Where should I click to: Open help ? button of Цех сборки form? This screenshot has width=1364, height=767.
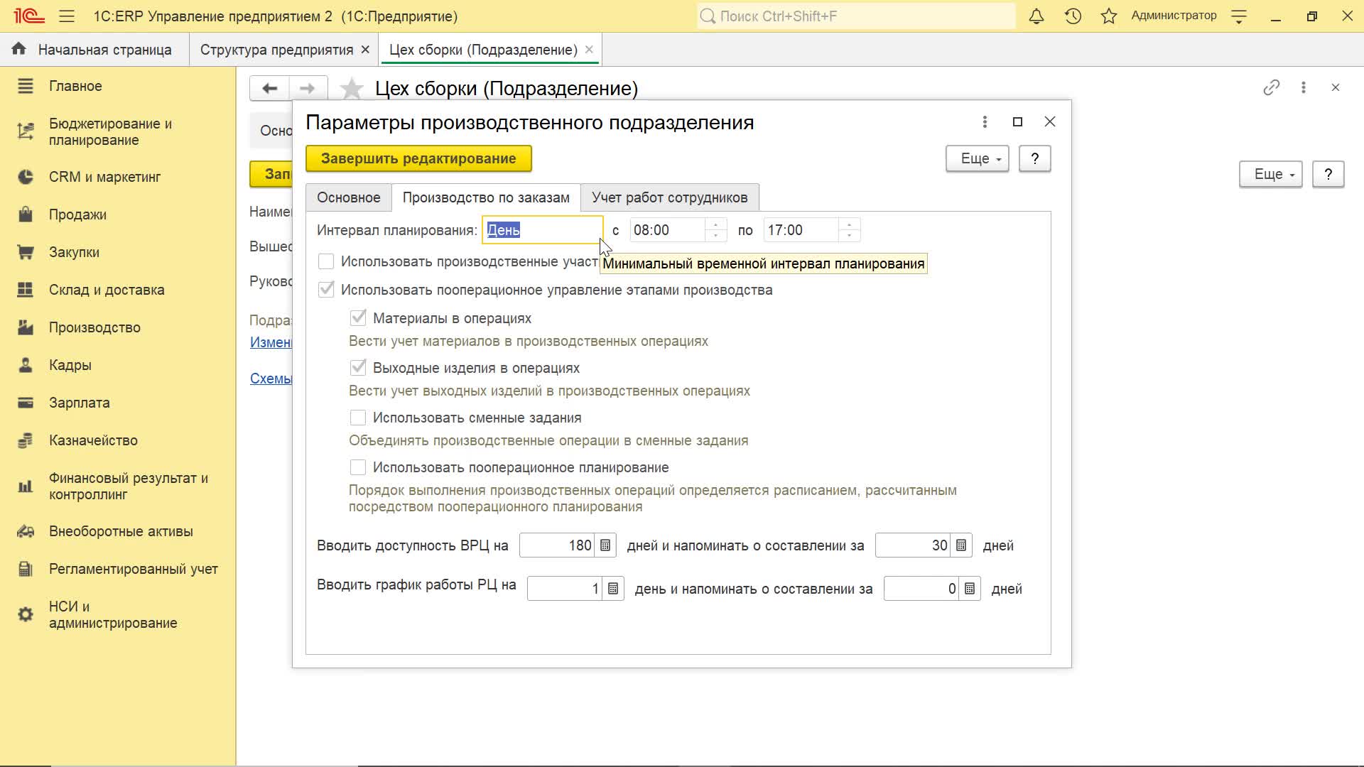(1328, 174)
